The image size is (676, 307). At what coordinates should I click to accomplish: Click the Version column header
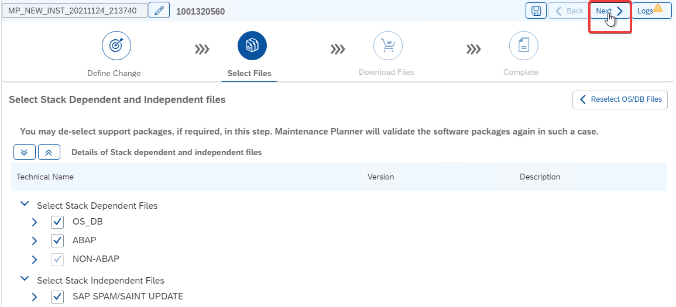pyautogui.click(x=380, y=177)
